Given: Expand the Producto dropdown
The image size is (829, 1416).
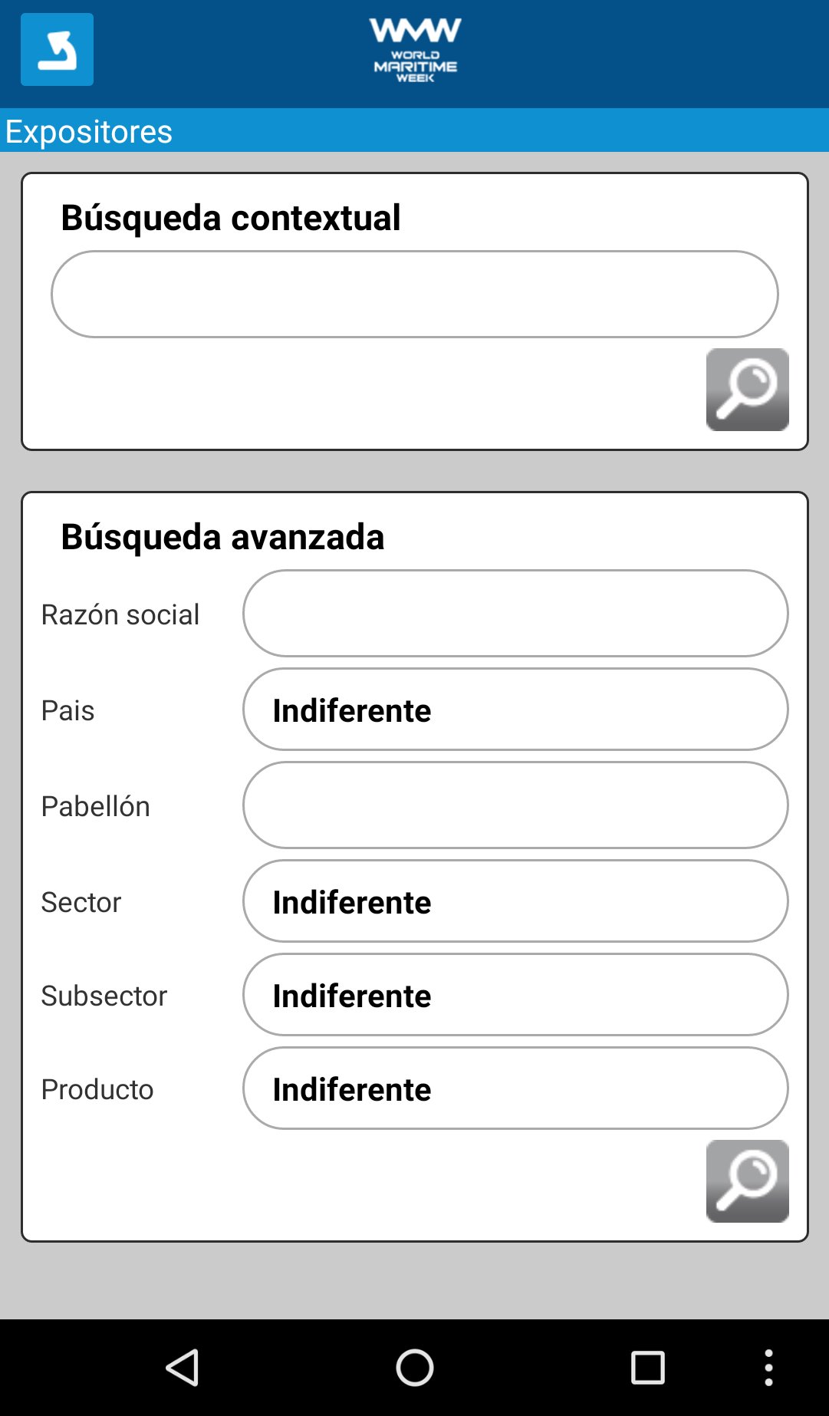Looking at the screenshot, I should [x=515, y=1088].
